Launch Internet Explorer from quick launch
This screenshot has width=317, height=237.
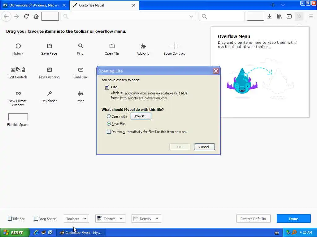click(x=37, y=233)
